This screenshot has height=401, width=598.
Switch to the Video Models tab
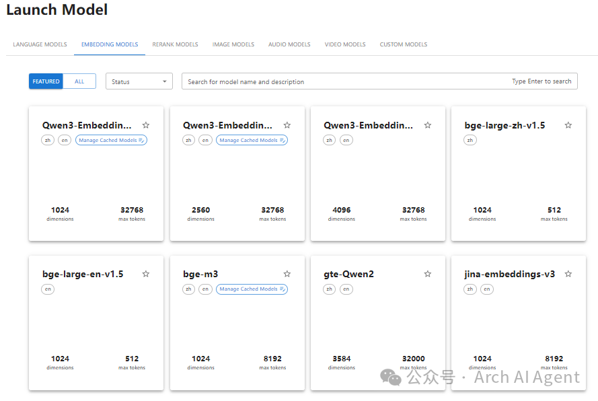tap(345, 44)
